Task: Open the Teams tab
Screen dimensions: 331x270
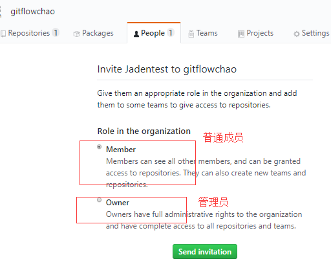Action: click(203, 33)
